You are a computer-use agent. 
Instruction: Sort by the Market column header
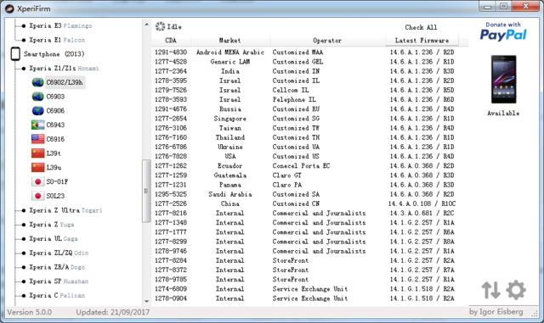click(230, 41)
